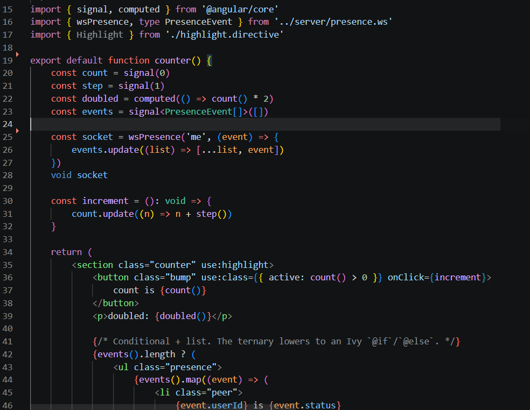This screenshot has height=410, width=530.
Task: Click step() call on line 31
Action: pyautogui.click(x=211, y=214)
